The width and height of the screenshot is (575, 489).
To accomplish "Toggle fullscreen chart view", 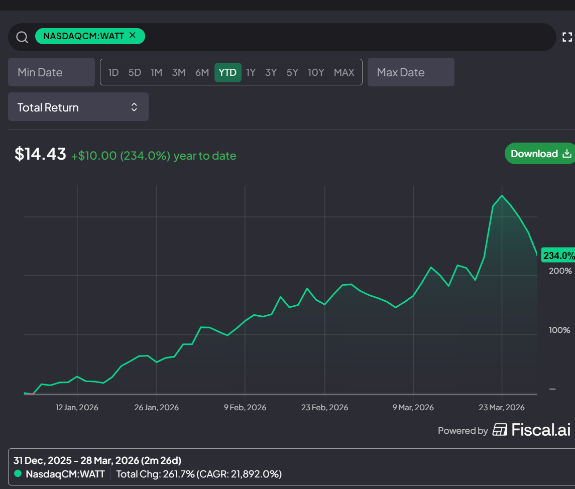I will tap(567, 37).
